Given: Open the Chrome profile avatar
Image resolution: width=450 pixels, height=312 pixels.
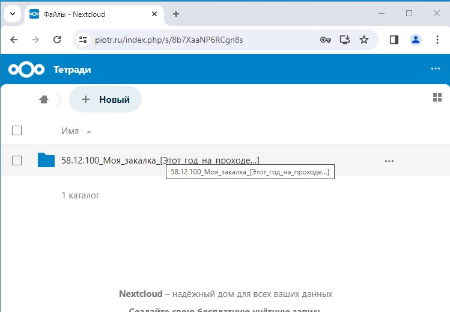Looking at the screenshot, I should point(415,40).
